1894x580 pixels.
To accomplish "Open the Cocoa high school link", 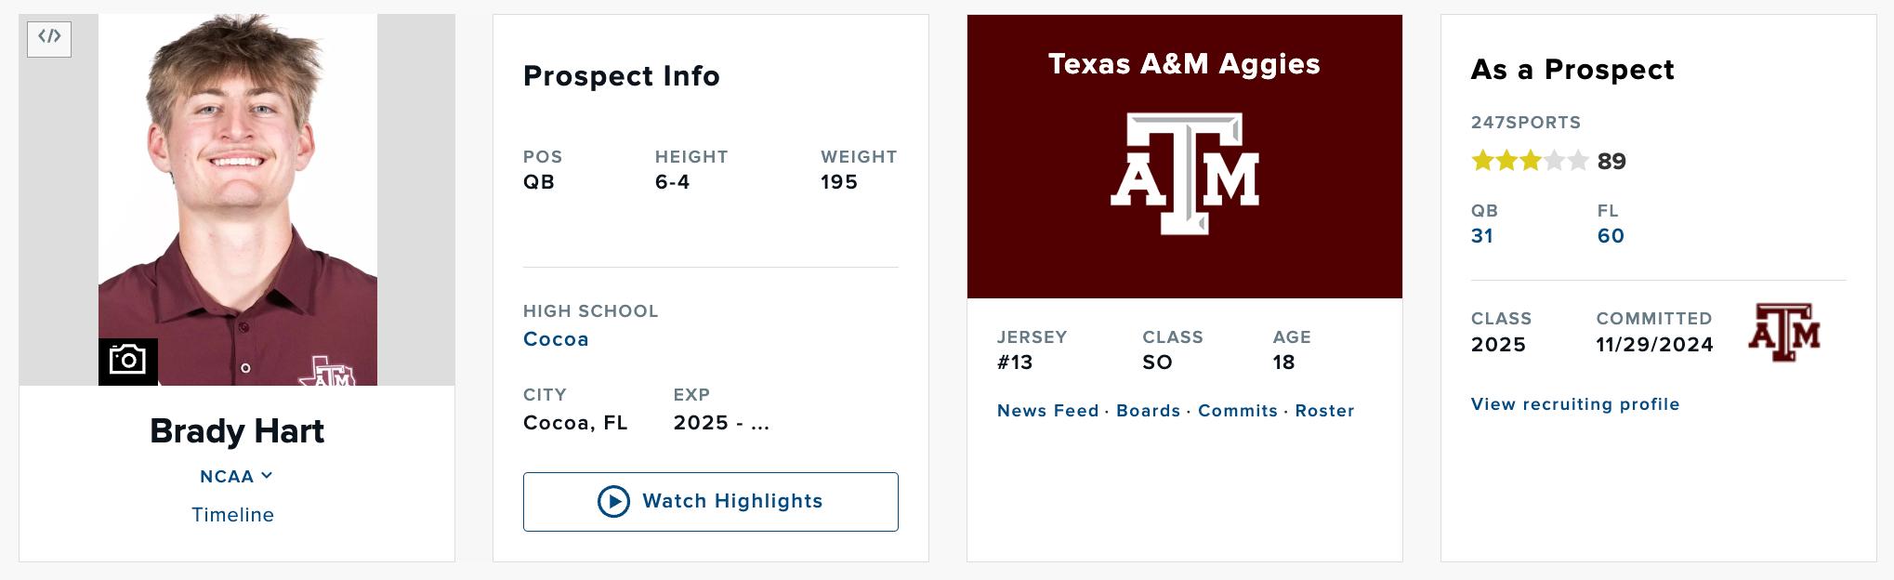I will (556, 339).
